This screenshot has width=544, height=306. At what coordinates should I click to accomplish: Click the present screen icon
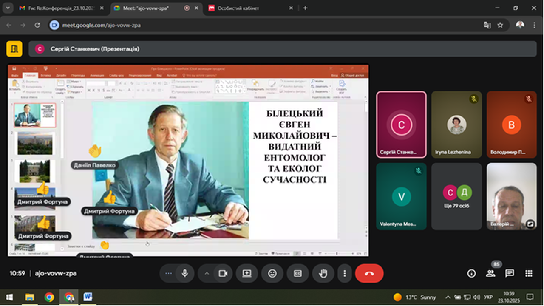[x=247, y=273]
